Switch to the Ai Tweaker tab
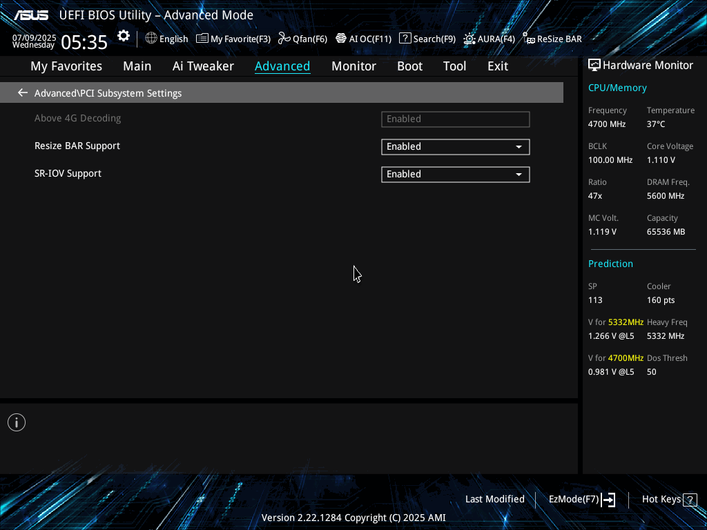The image size is (707, 530). click(203, 66)
